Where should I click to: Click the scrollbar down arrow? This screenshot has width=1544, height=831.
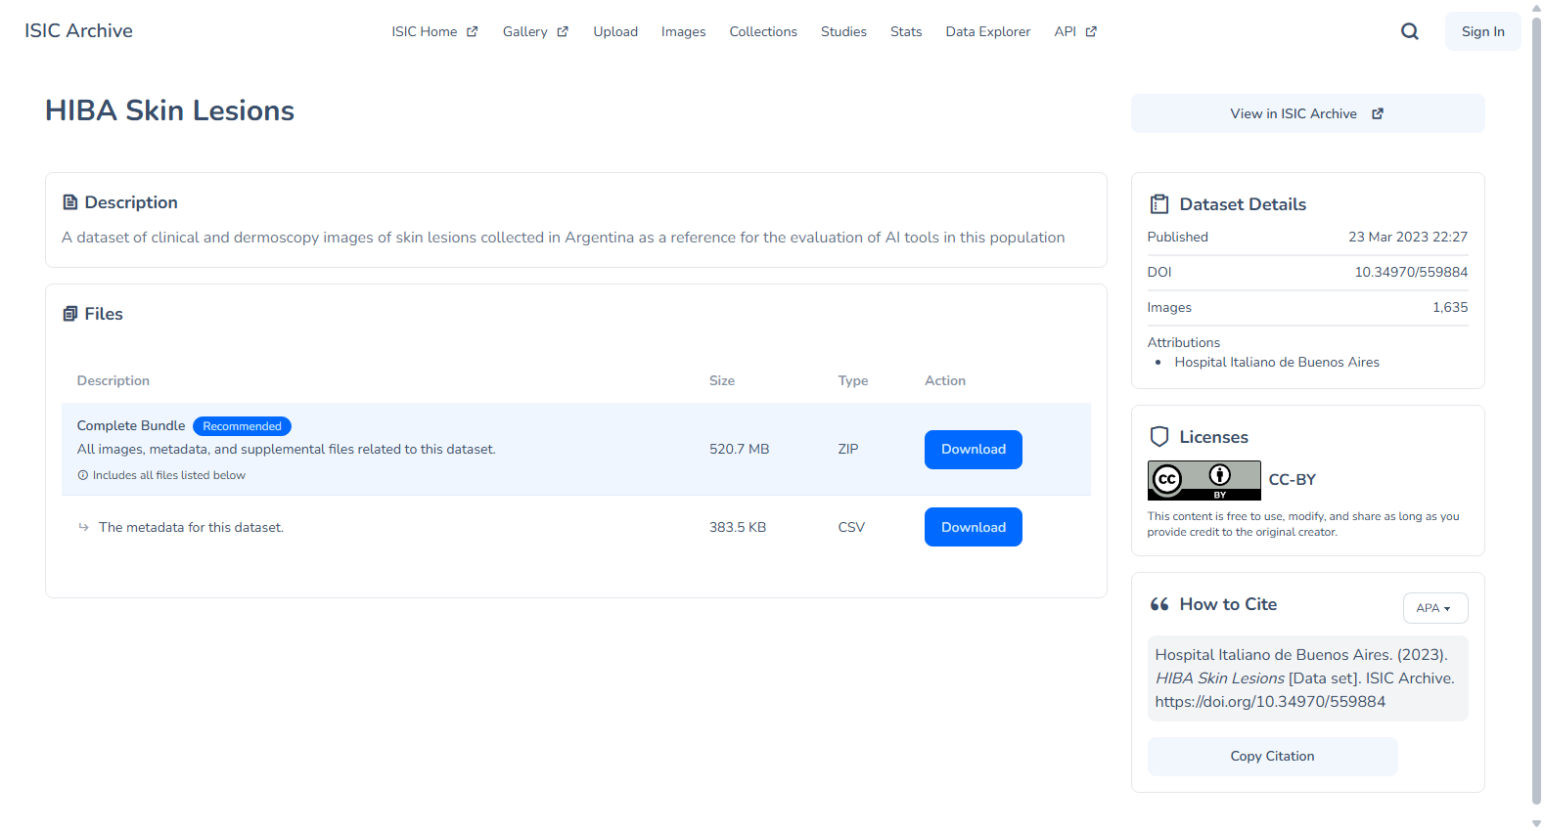pos(1536,823)
